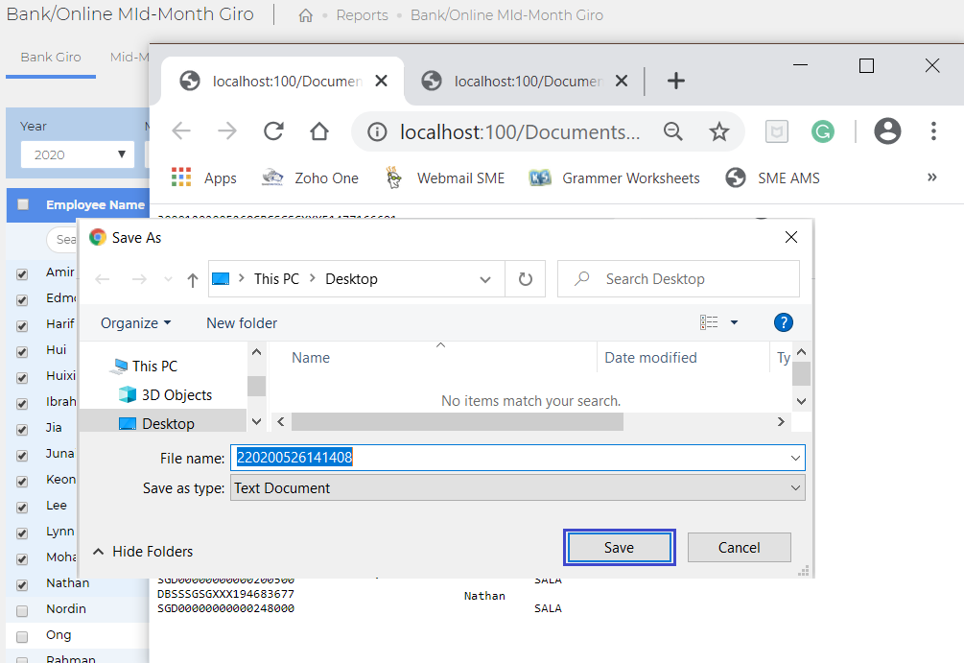The width and height of the screenshot is (964, 663).
Task: Open Save As help icon
Action: click(784, 322)
